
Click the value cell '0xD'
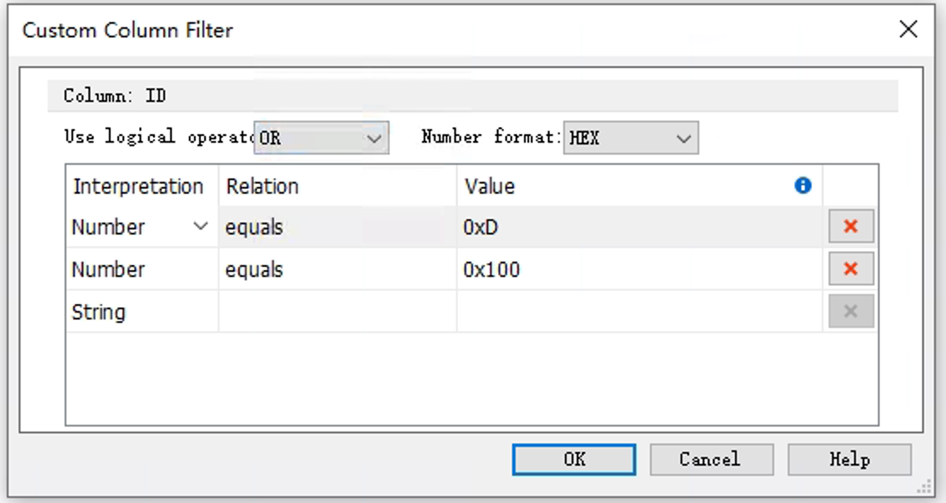point(639,227)
